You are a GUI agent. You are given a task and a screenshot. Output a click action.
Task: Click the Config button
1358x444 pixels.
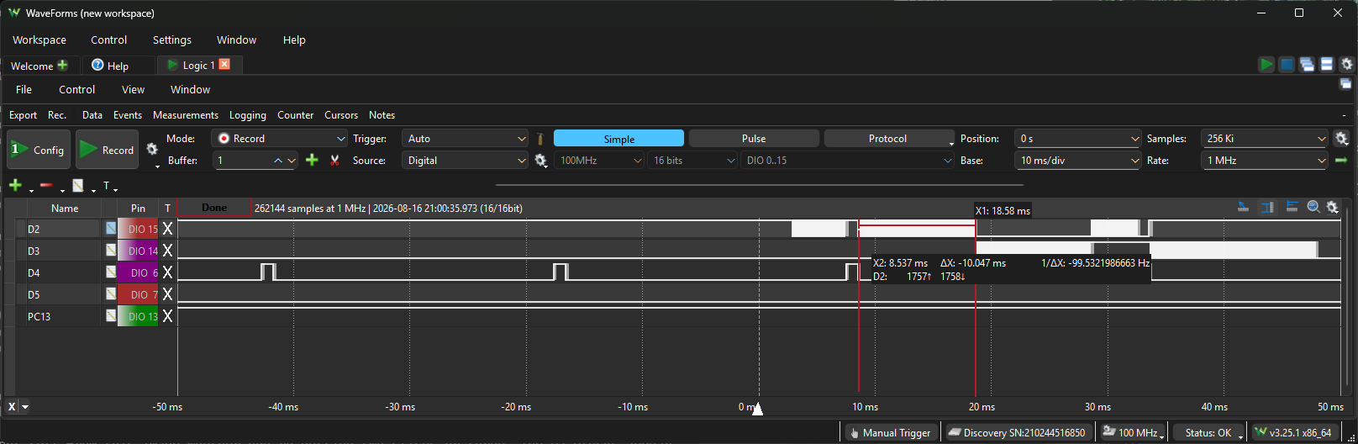click(39, 150)
